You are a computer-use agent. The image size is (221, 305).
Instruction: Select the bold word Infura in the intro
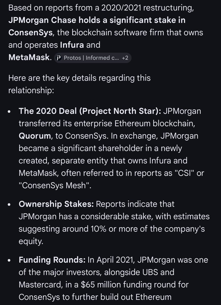(72, 45)
